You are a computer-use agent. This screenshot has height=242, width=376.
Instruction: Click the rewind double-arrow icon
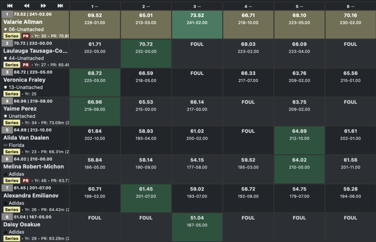[x=27, y=5]
